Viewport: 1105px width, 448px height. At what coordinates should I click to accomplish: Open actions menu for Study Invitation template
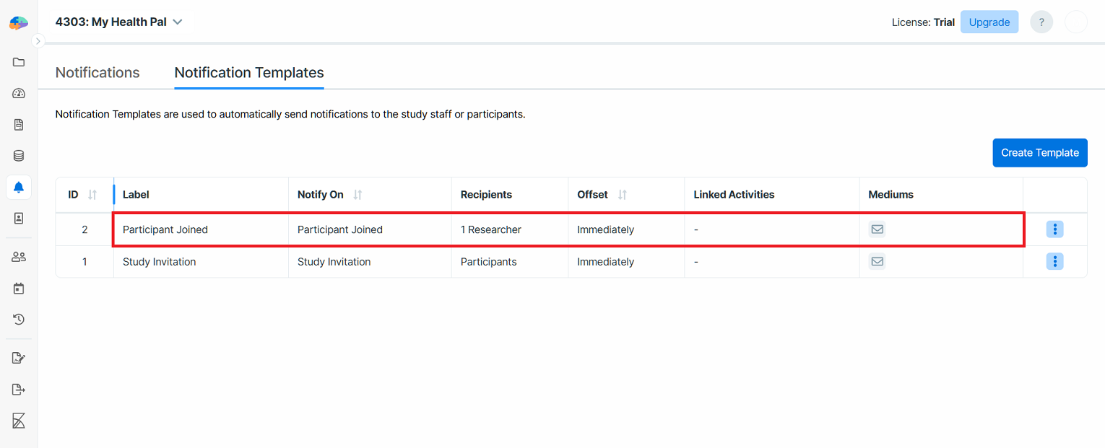click(x=1055, y=261)
